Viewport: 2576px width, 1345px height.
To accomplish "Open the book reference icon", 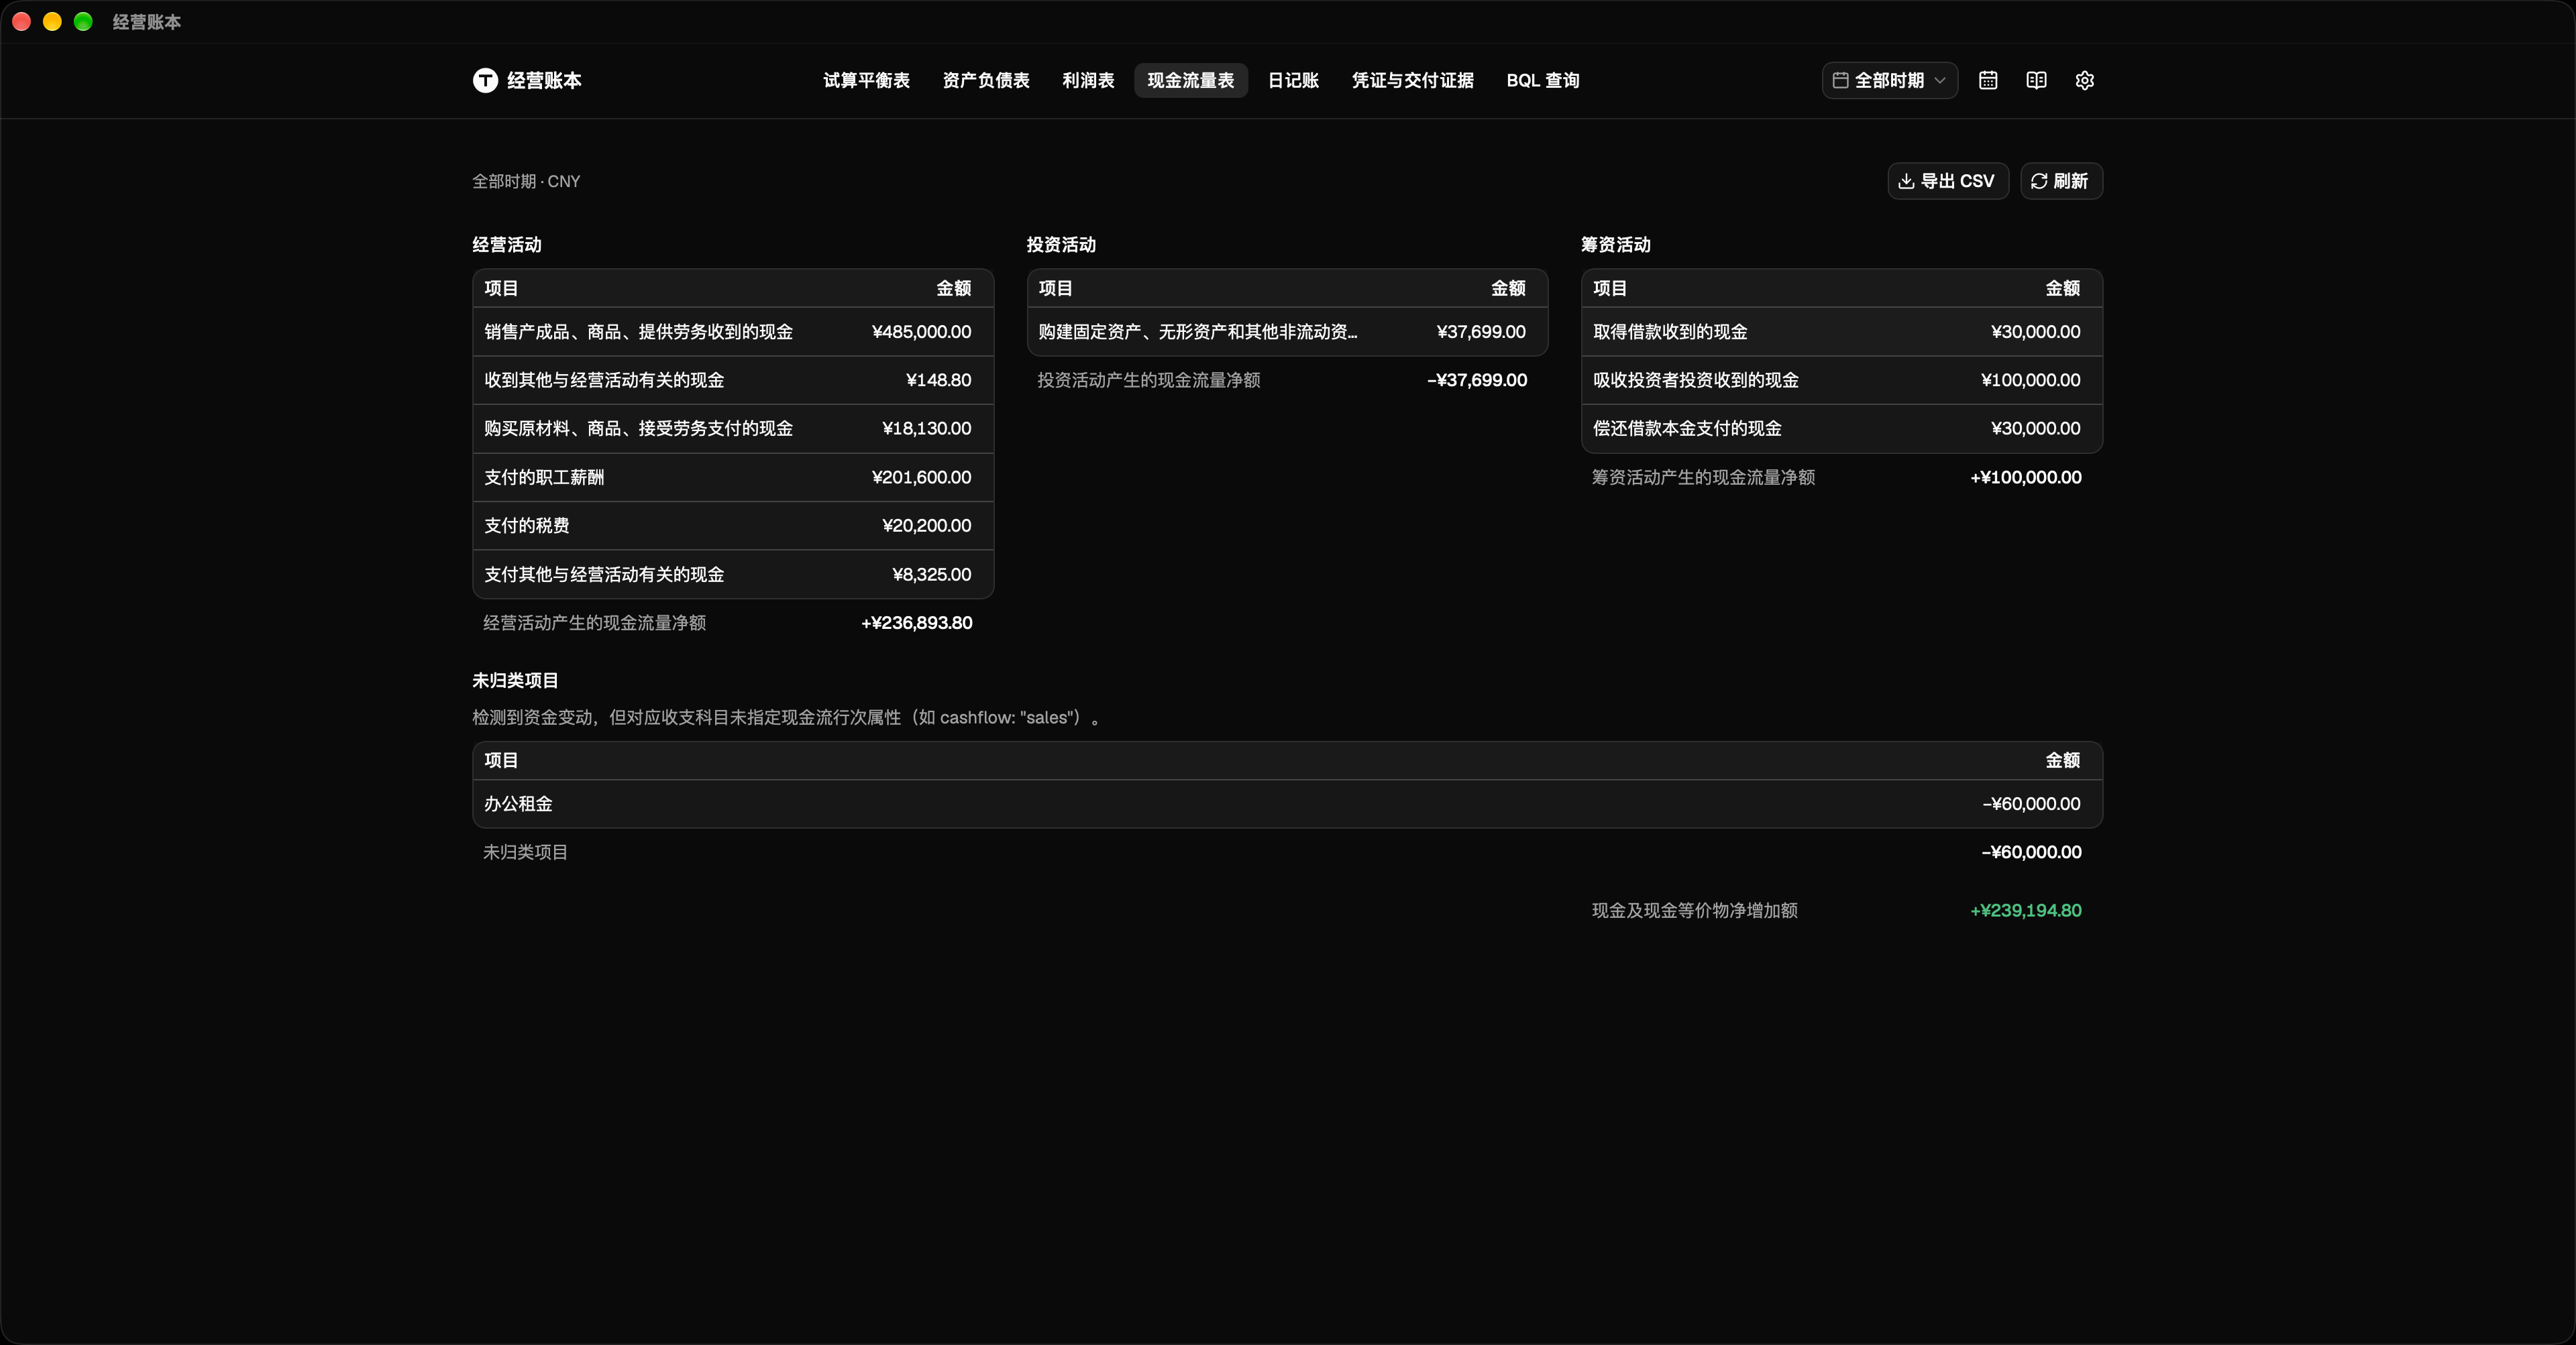I will click(2036, 80).
